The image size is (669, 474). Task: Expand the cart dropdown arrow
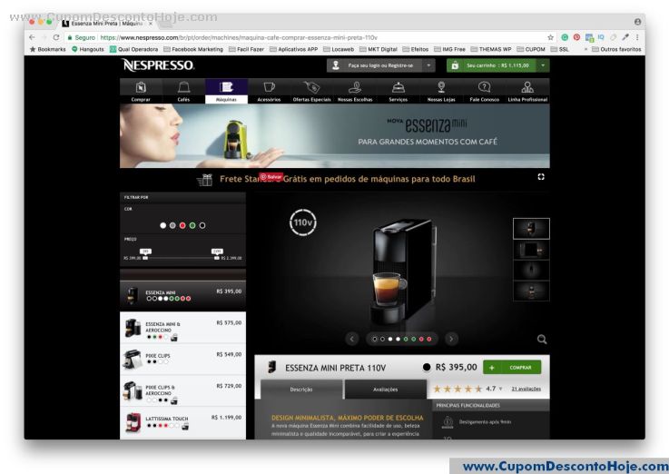click(543, 65)
